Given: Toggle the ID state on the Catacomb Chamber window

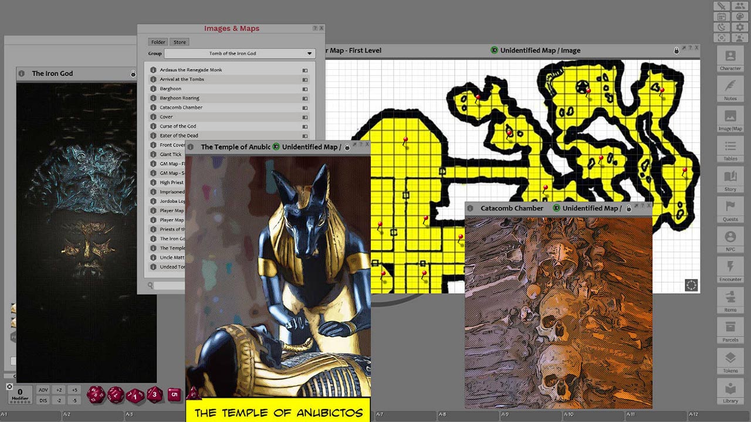Looking at the screenshot, I should 556,207.
